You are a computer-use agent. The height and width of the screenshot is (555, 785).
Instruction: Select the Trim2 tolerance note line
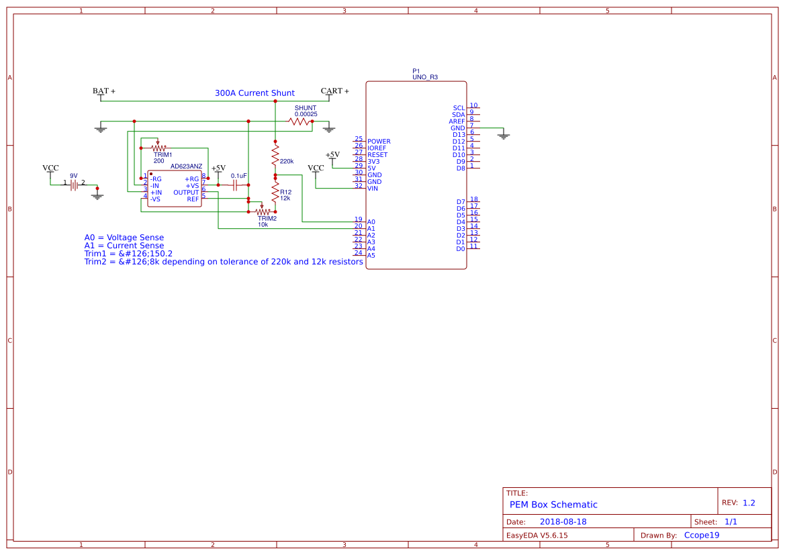click(224, 262)
